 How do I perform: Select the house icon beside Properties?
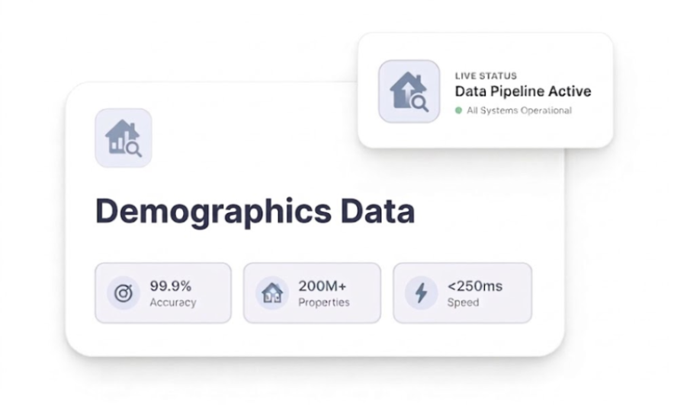(x=271, y=293)
